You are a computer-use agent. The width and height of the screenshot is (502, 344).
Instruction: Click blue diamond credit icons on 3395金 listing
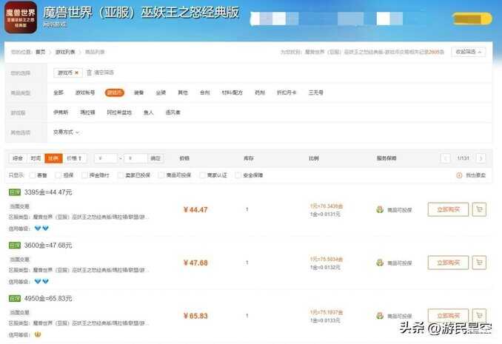(x=41, y=228)
